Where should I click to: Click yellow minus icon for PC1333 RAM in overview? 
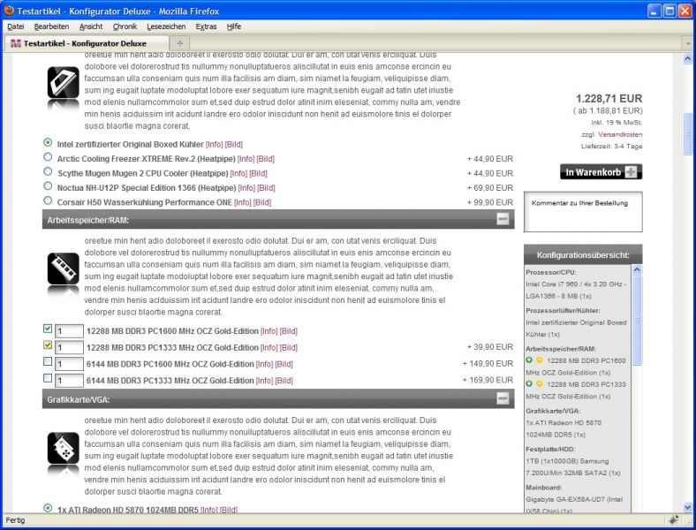click(540, 383)
